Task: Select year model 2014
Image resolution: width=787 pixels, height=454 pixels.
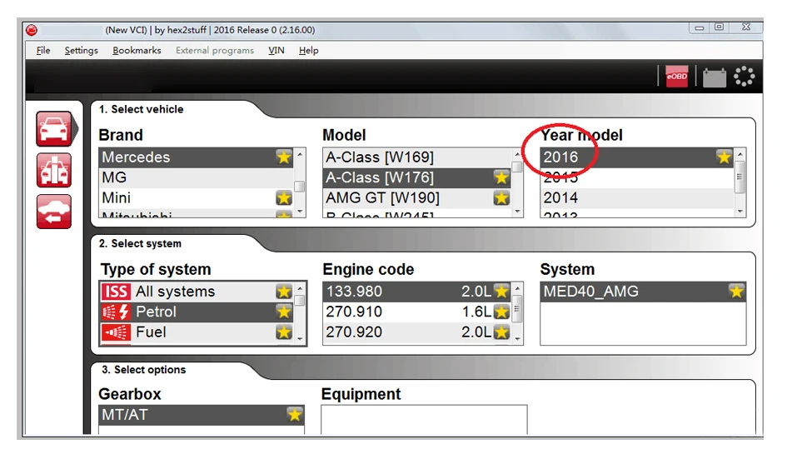Action: coord(637,198)
